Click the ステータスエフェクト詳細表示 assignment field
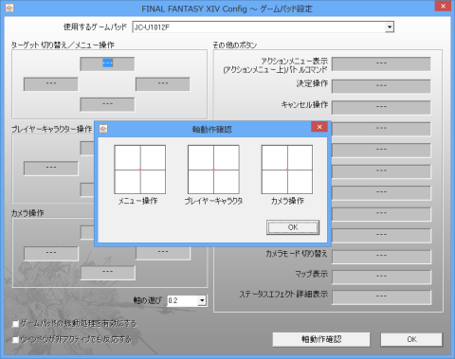The width and height of the screenshot is (455, 359). pyautogui.click(x=381, y=297)
